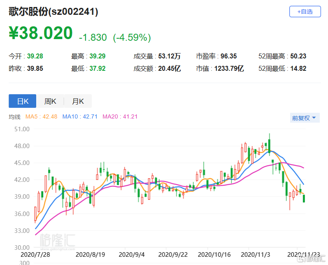Image resolution: width=328 pixels, height=265 pixels.
Task: Click the tallest green candlestick near 49
Action: pos(270,145)
